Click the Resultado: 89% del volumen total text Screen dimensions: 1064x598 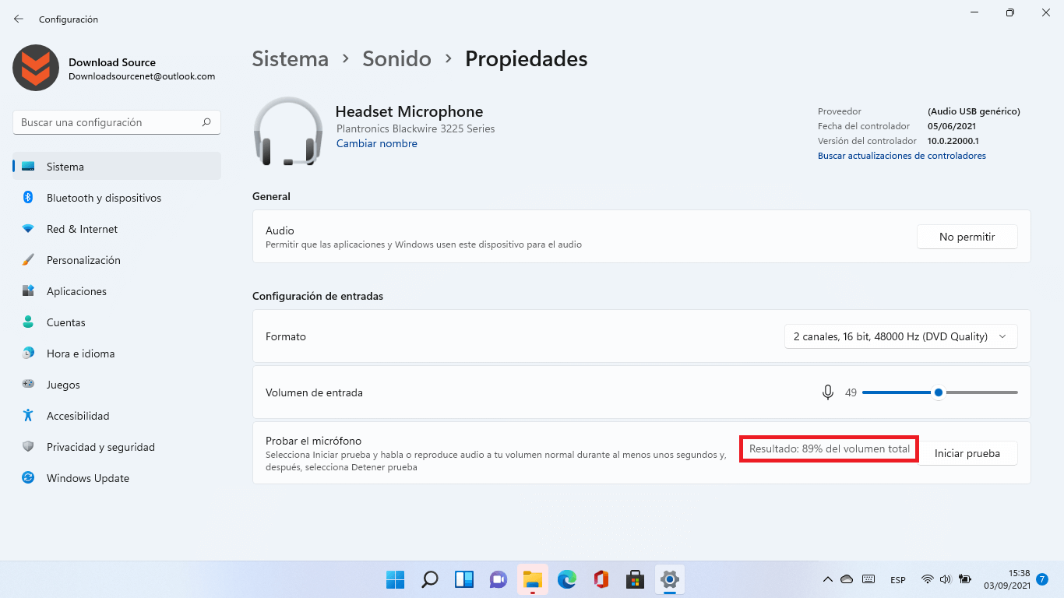coord(830,448)
